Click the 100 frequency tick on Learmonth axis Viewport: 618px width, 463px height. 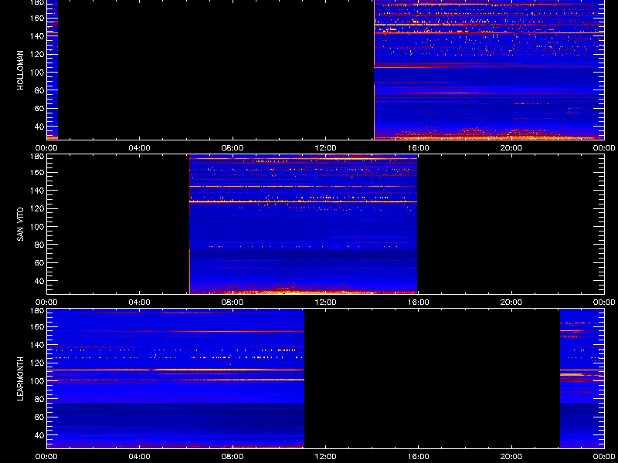(x=38, y=381)
